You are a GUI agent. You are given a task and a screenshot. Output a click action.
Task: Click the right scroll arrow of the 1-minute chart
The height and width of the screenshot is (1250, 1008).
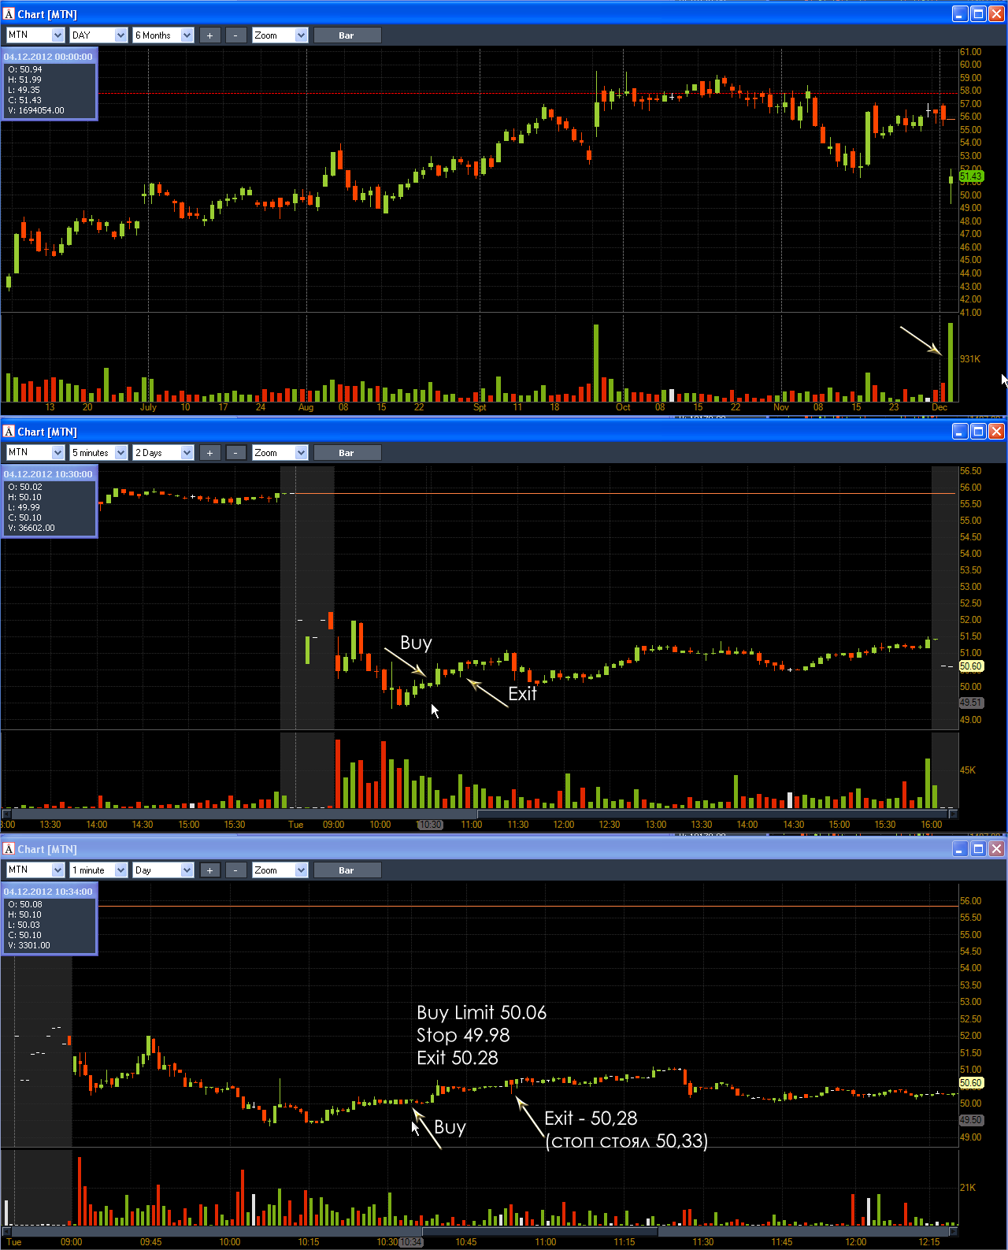tap(953, 1231)
